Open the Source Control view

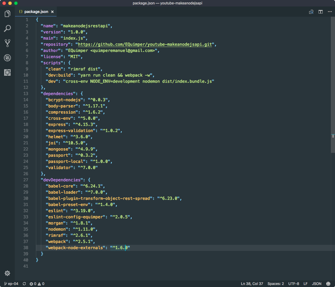7,43
